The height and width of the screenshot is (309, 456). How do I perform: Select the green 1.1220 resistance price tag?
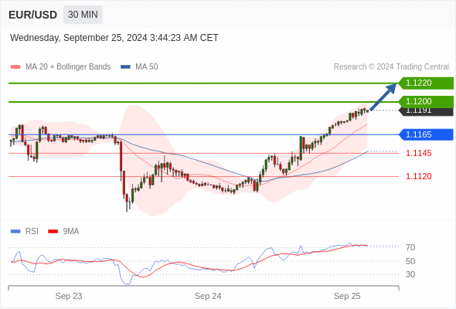coord(426,83)
